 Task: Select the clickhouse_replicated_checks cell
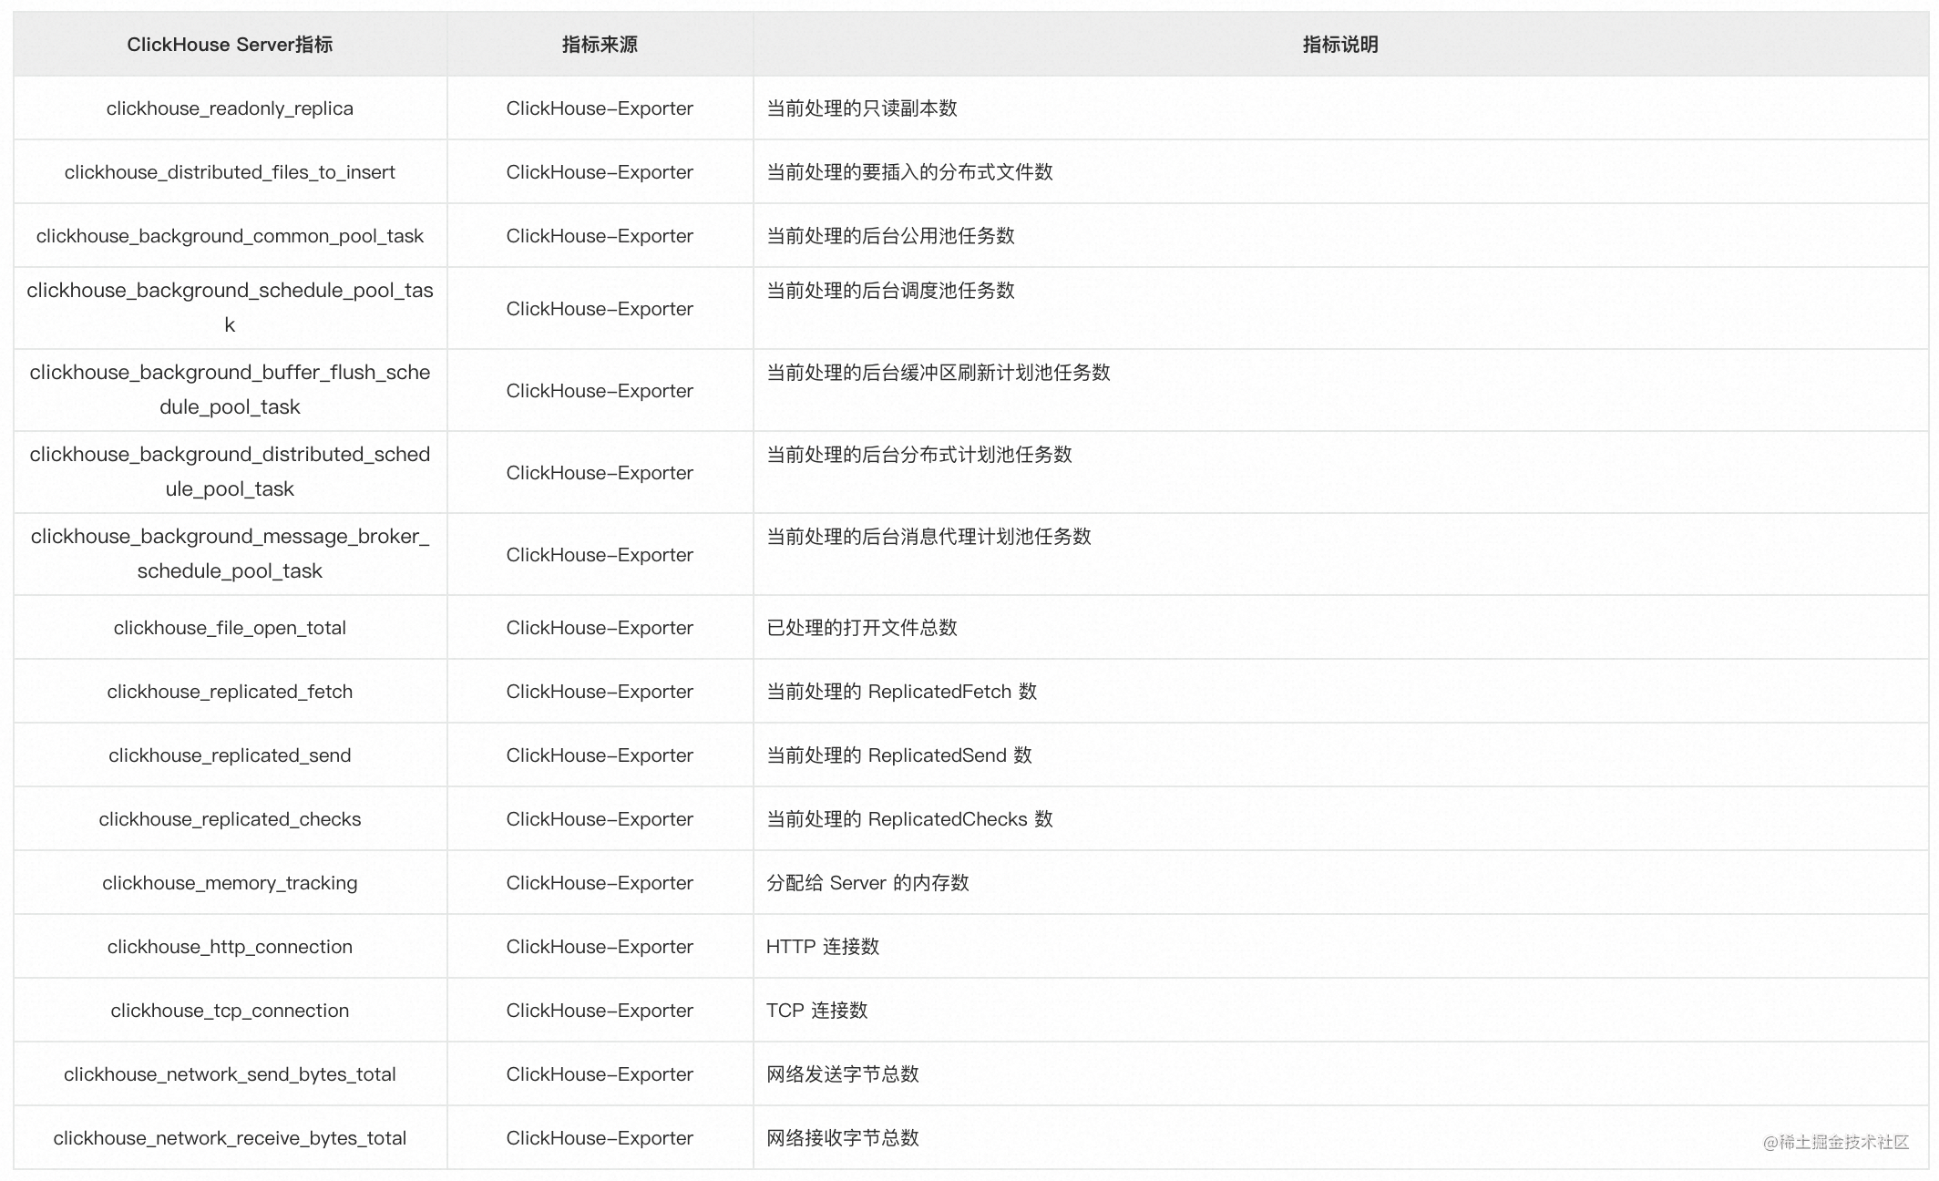(230, 819)
